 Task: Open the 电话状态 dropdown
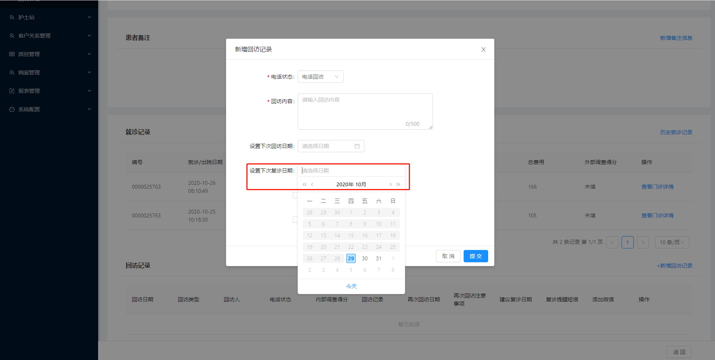(x=320, y=77)
